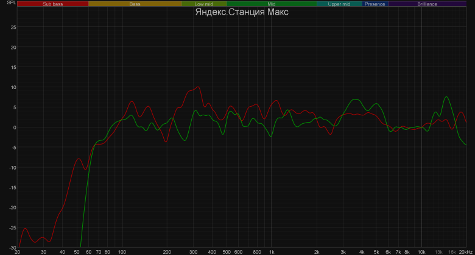Click the Яндекс.Станция Макс chart title
Image resolution: width=475 pixels, height=255 pixels.
(x=242, y=12)
